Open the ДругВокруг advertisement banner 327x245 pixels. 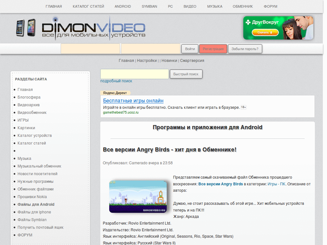[278, 28]
